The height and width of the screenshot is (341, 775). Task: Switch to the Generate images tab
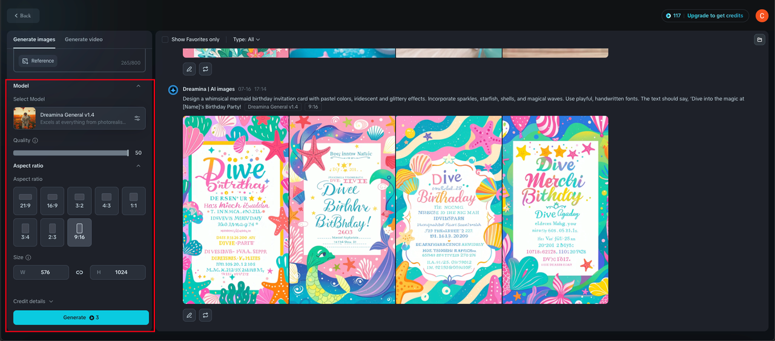(x=34, y=39)
